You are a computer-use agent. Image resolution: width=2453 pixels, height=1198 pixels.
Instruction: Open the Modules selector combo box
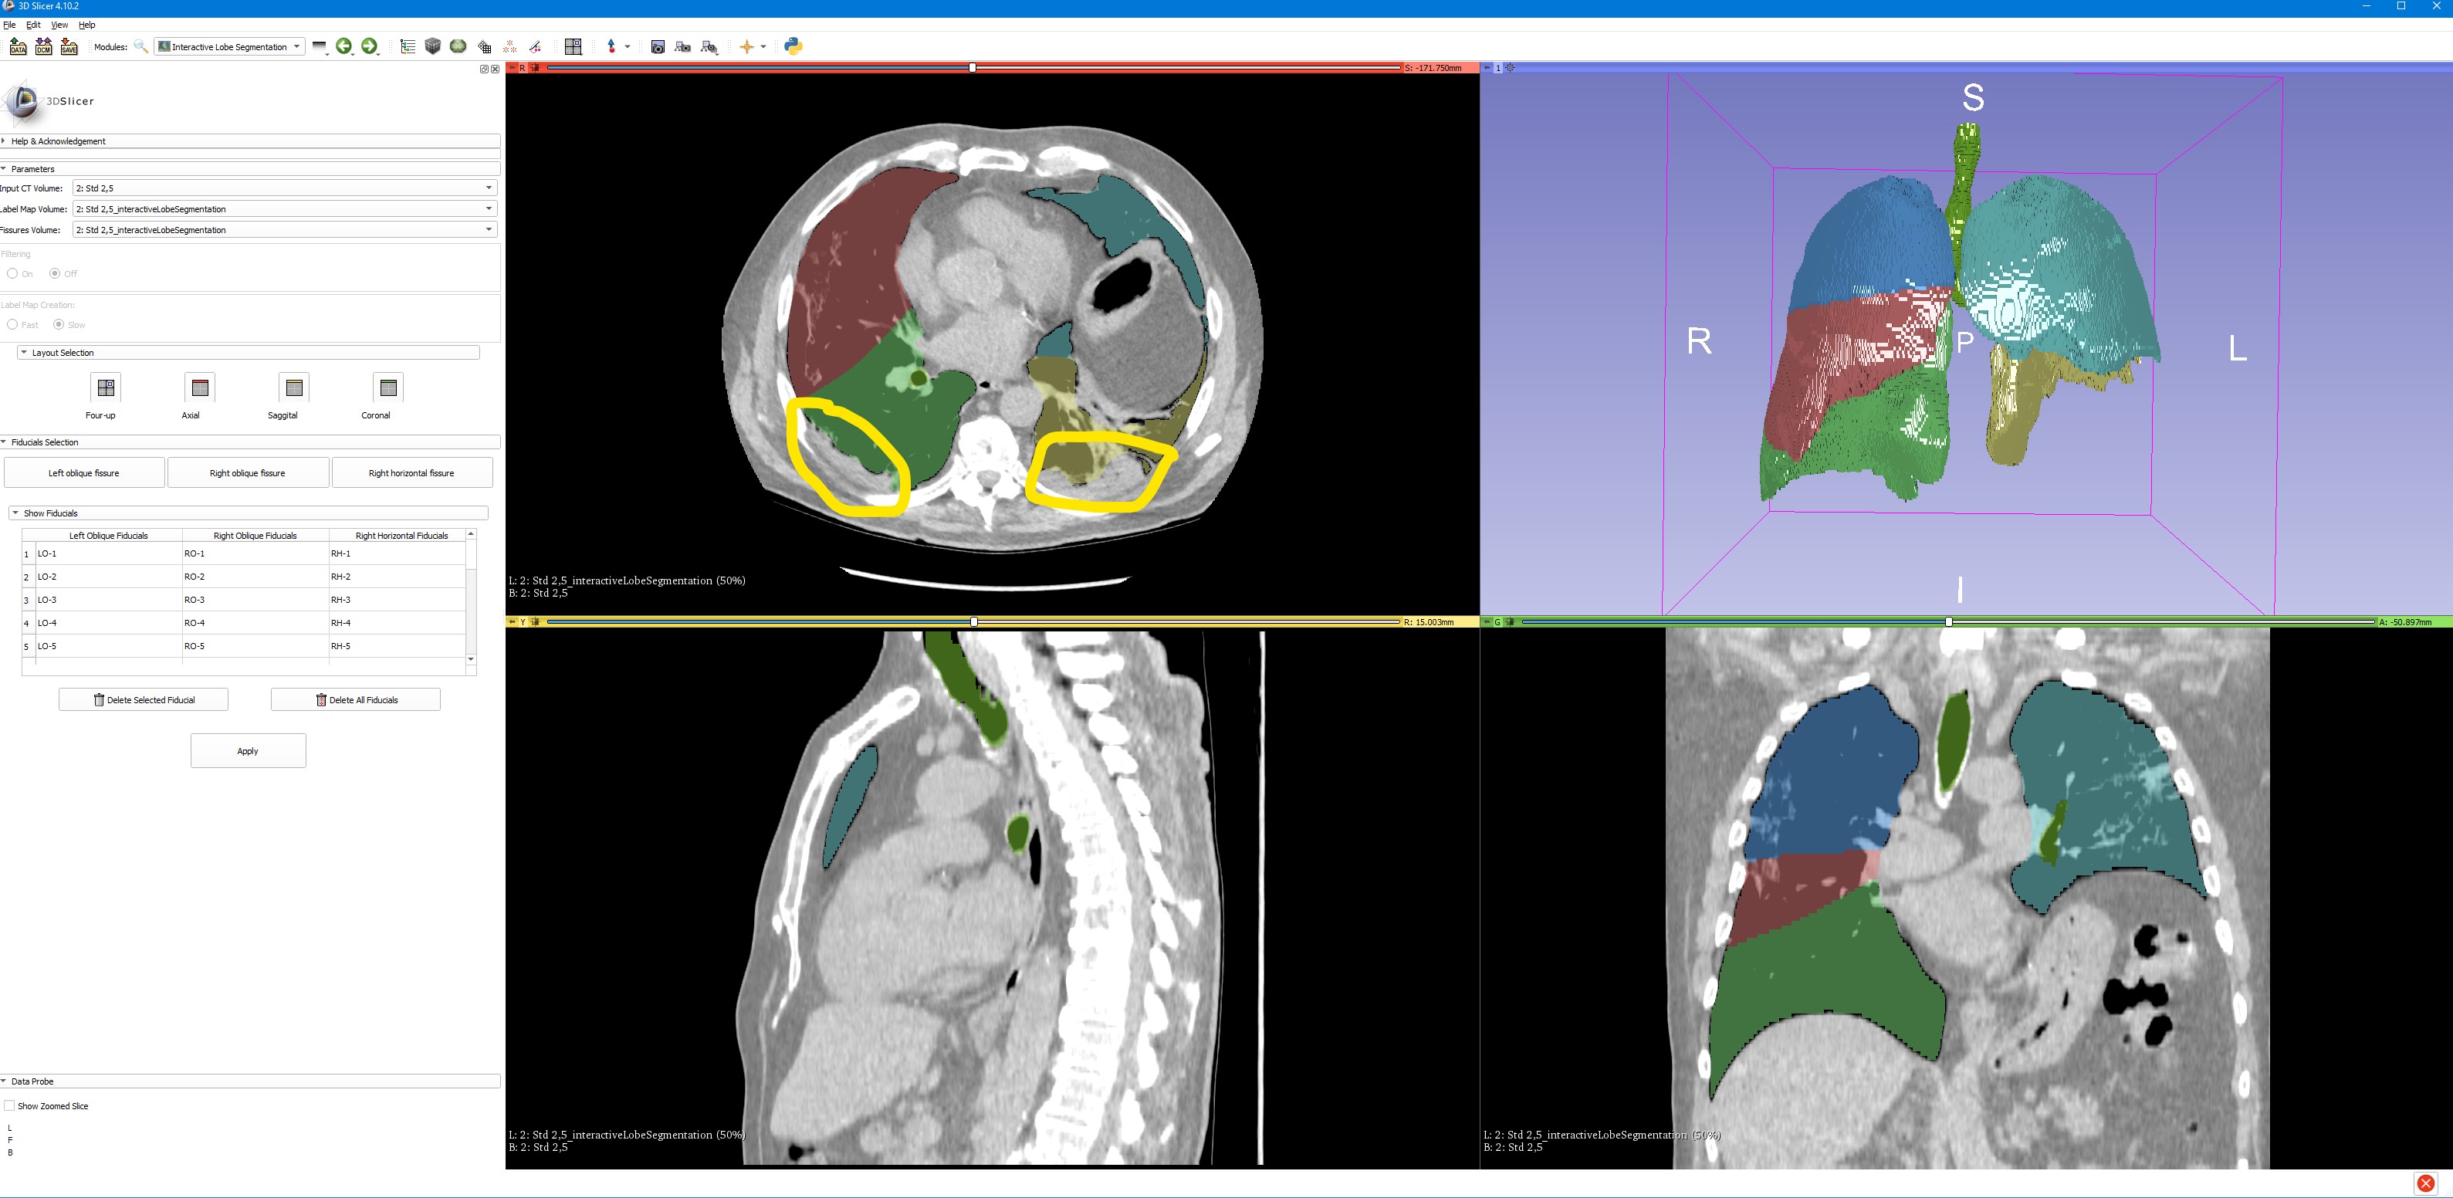pyautogui.click(x=229, y=46)
